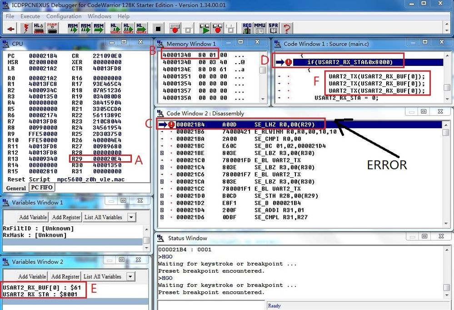Open the REG registers toolbar icon
The image size is (454, 310).
247,29
